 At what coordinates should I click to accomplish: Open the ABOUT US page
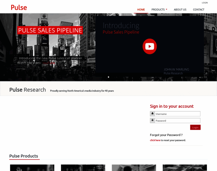pyautogui.click(x=180, y=9)
